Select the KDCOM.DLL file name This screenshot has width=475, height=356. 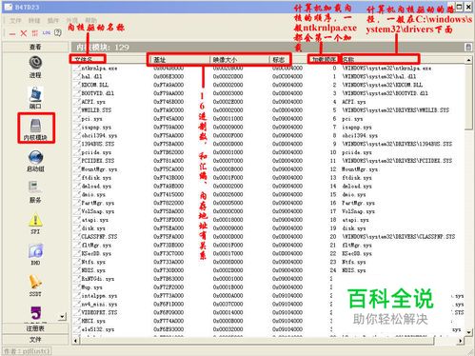tap(95, 85)
